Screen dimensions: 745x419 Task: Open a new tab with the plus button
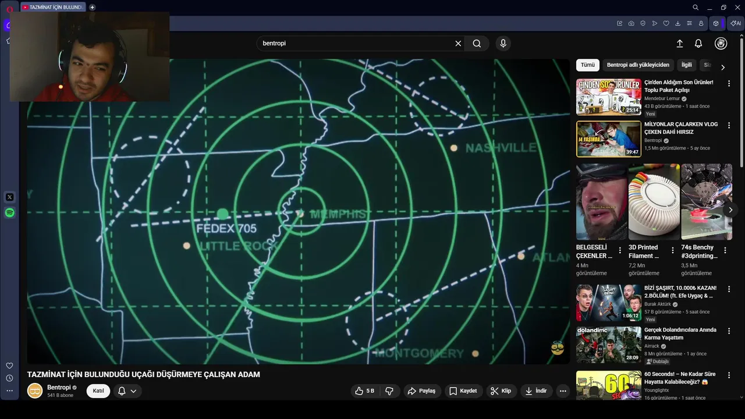[x=92, y=8]
